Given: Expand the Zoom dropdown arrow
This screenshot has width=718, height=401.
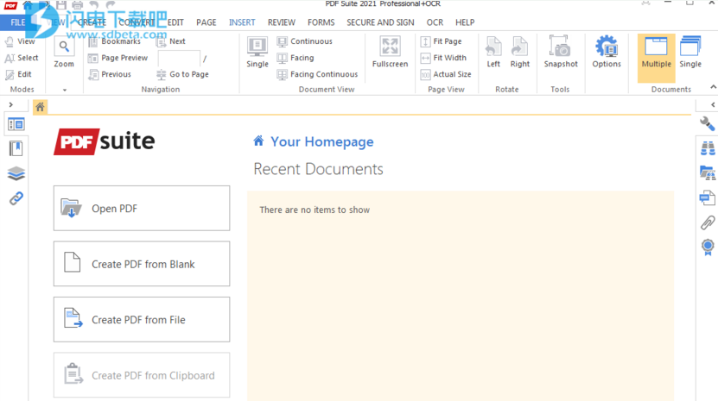Looking at the screenshot, I should 65,90.
